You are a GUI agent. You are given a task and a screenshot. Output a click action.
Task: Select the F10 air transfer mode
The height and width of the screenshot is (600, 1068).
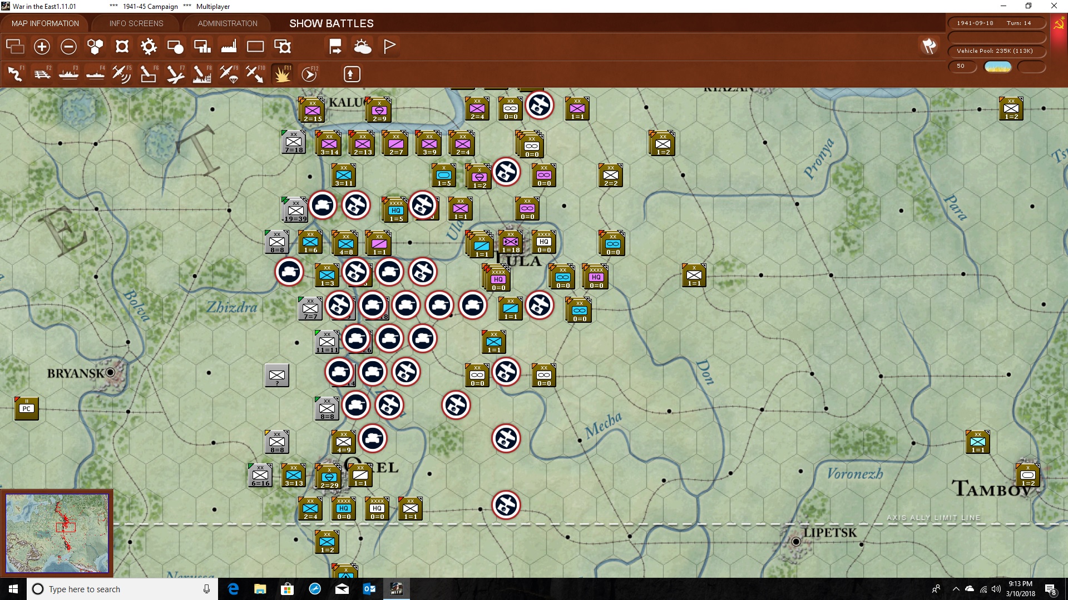(x=255, y=74)
